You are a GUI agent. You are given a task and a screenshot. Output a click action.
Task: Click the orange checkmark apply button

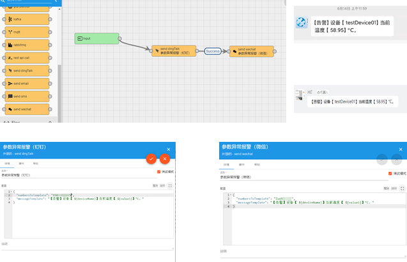[x=151, y=158]
